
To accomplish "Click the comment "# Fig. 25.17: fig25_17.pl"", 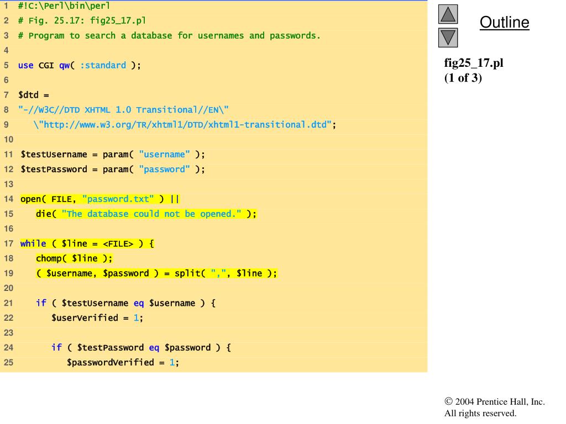I will 82,20.
